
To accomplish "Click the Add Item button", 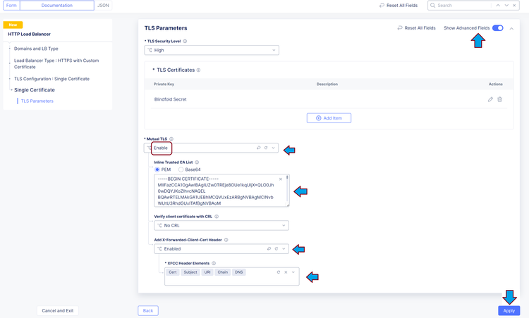I will [x=329, y=118].
